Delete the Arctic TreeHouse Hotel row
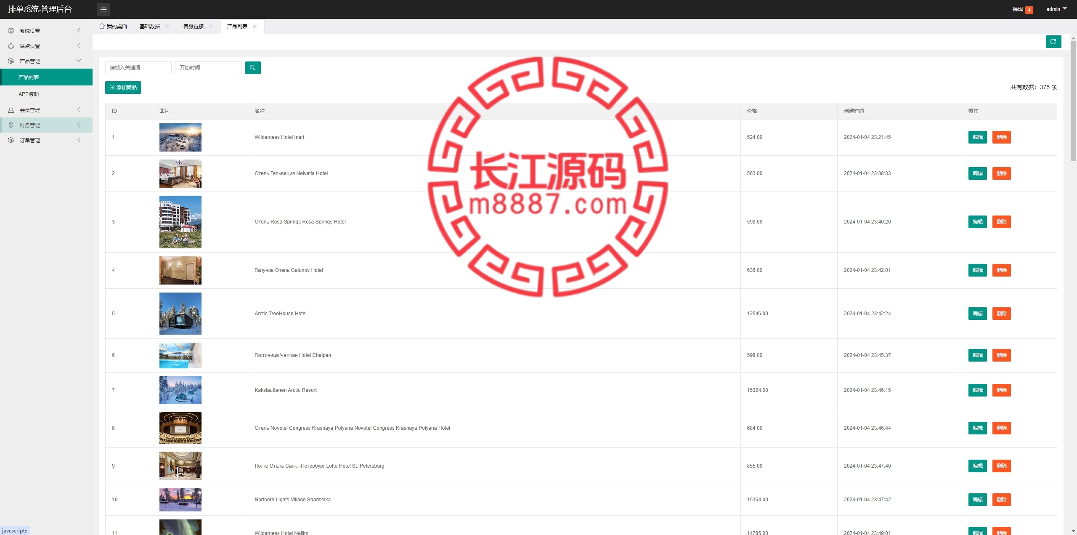 pos(1001,314)
